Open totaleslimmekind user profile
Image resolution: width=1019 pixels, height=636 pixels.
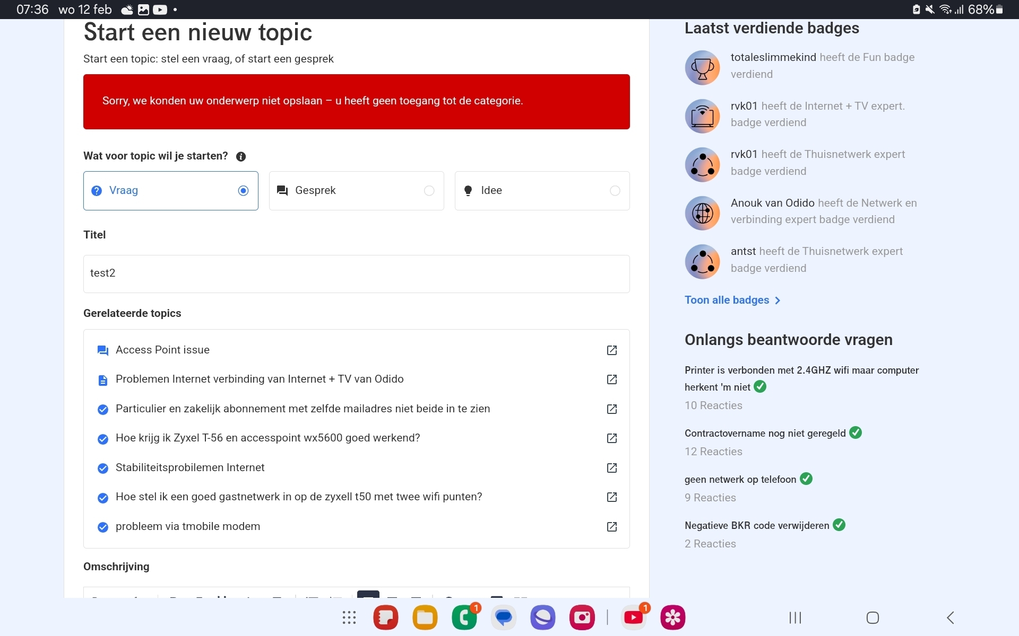click(x=773, y=57)
